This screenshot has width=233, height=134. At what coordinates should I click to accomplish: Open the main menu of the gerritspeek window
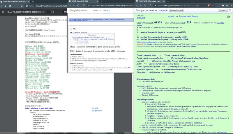(x=232, y=6)
